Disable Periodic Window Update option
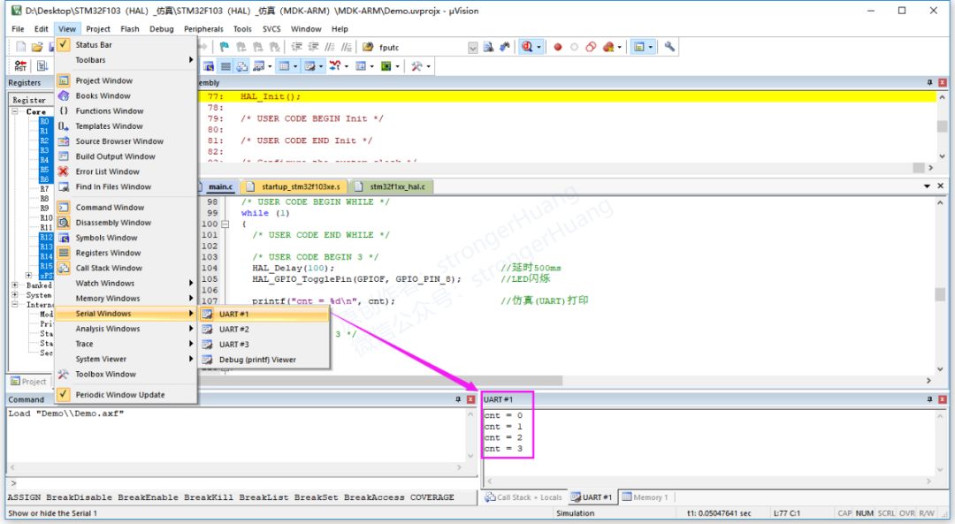 point(119,395)
